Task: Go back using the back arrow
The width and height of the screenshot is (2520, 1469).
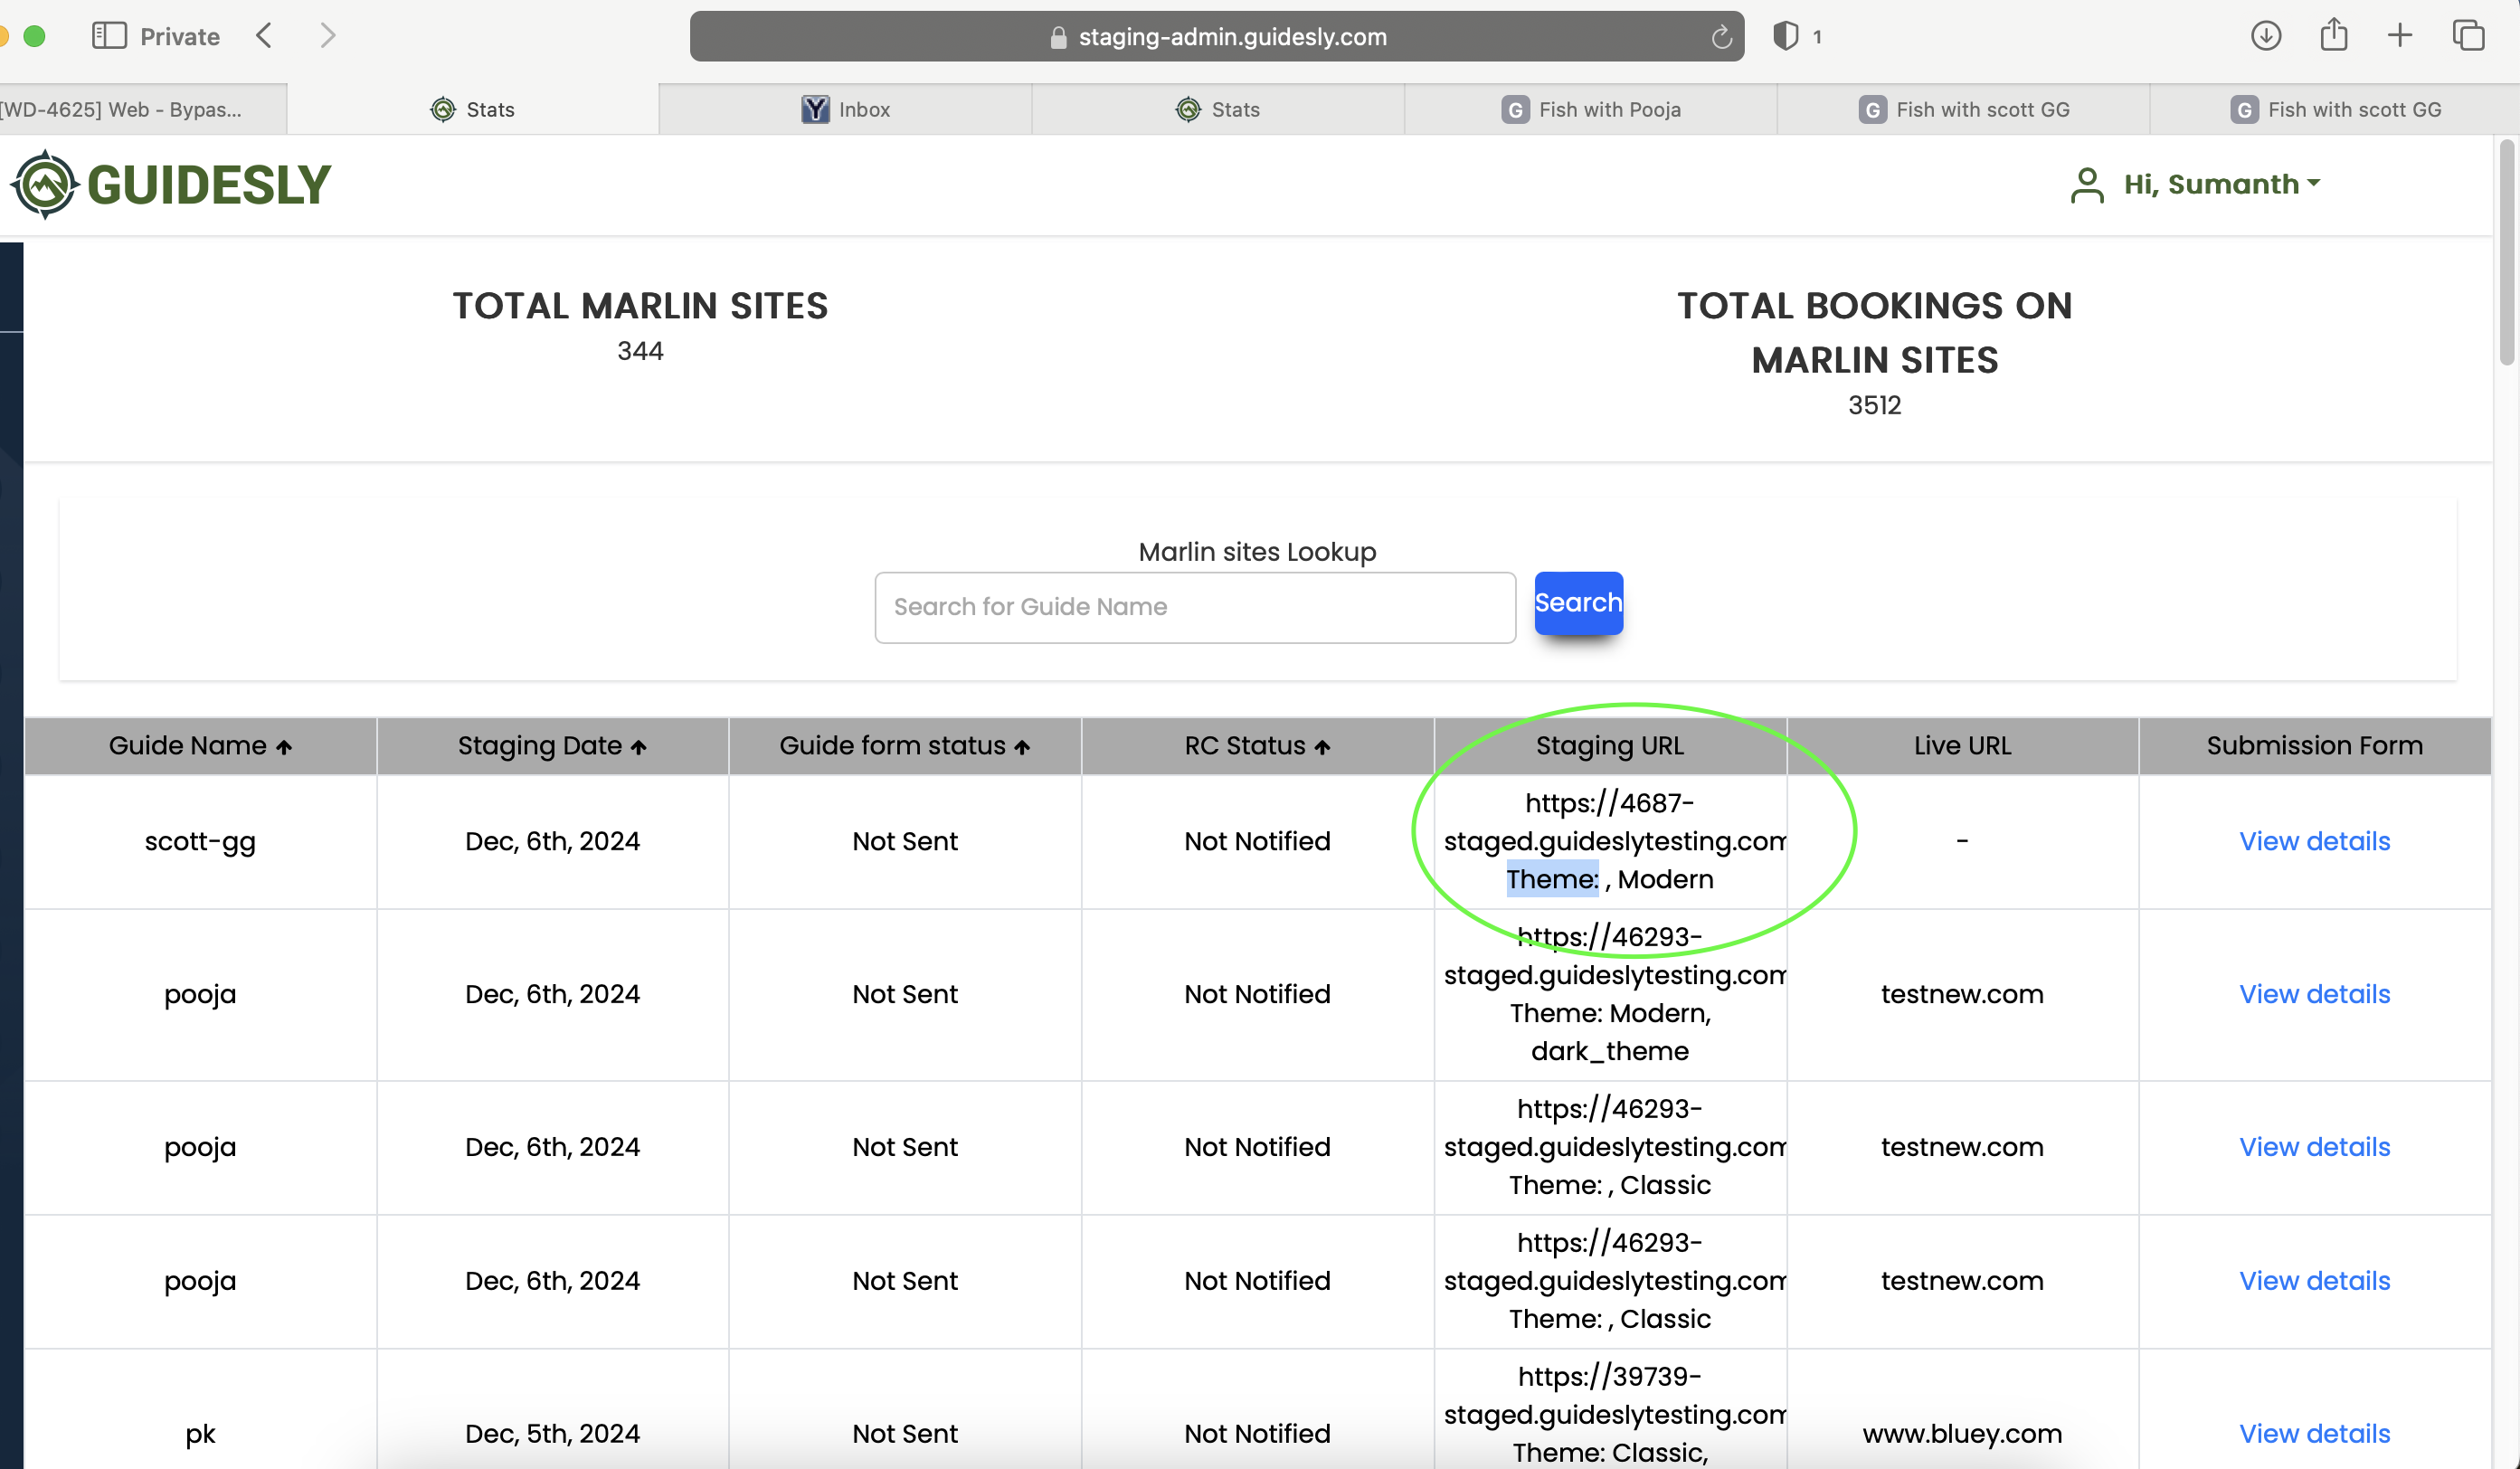Action: click(264, 36)
